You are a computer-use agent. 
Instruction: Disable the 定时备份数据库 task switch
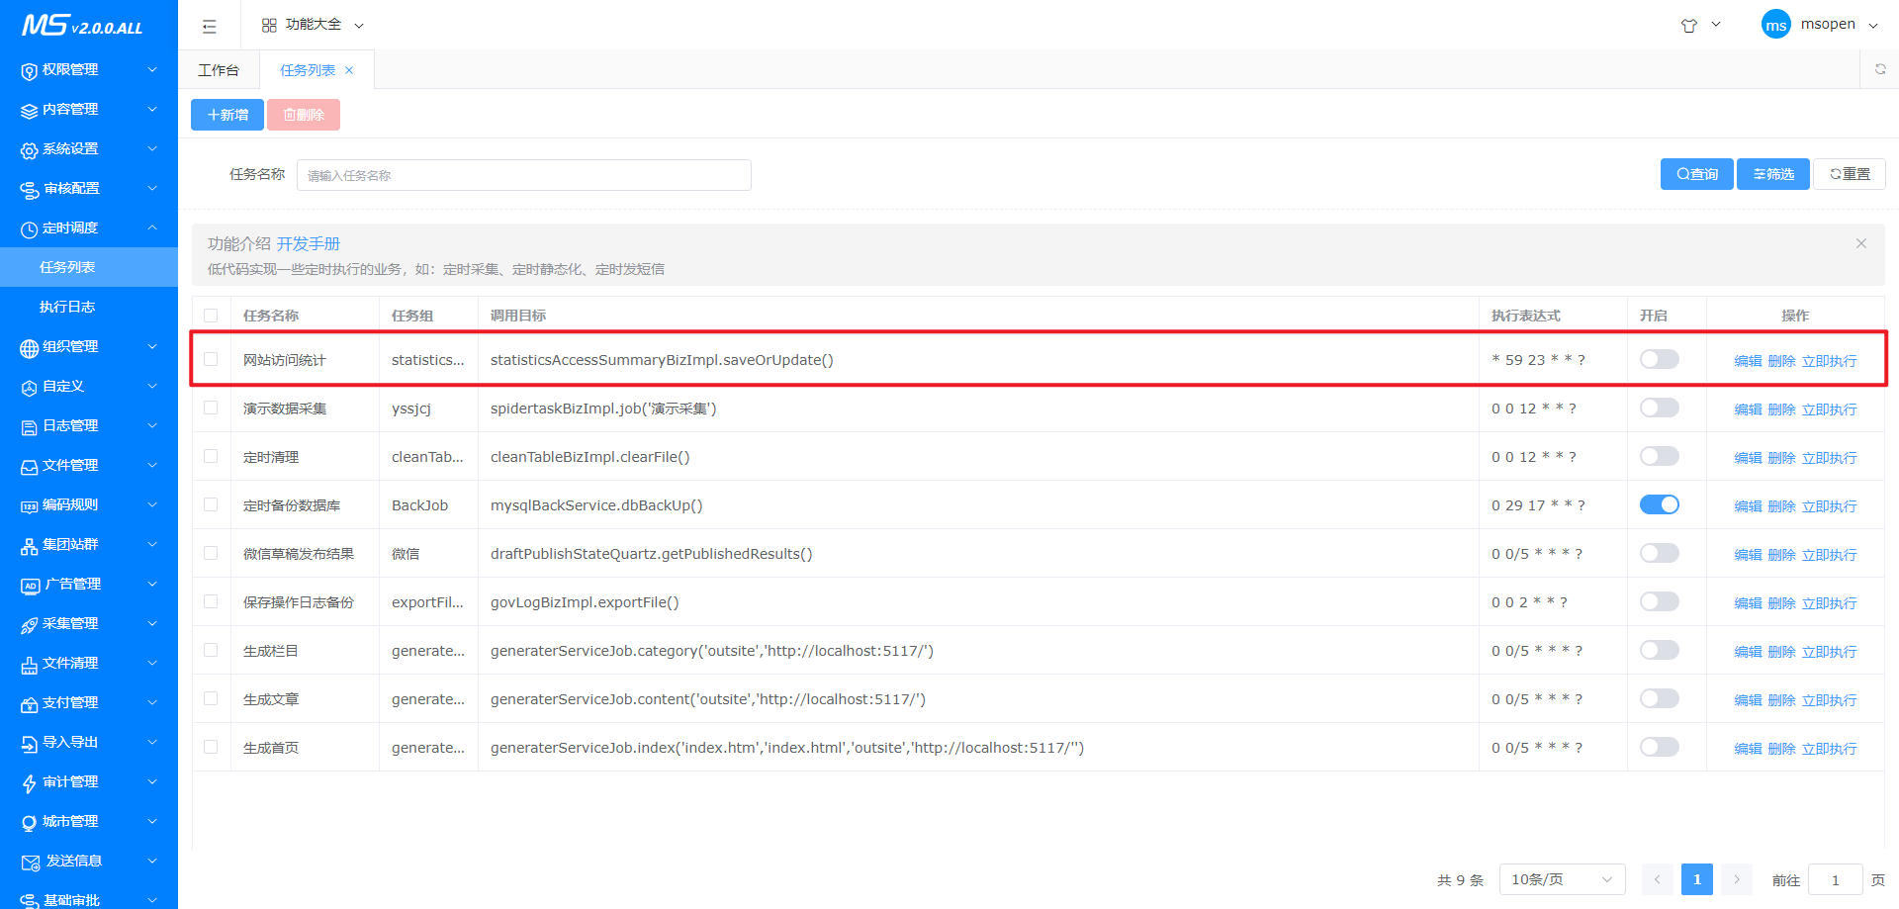tap(1659, 504)
